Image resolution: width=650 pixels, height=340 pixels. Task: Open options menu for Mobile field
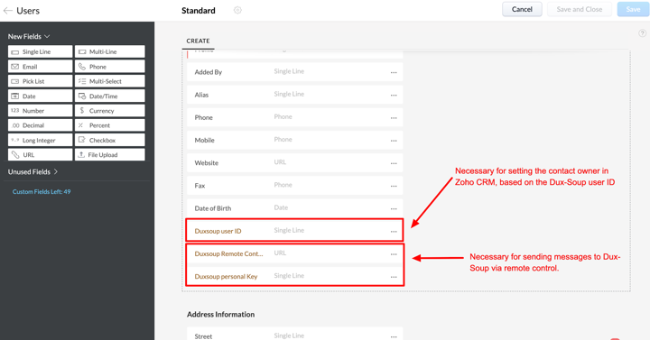[x=394, y=141]
